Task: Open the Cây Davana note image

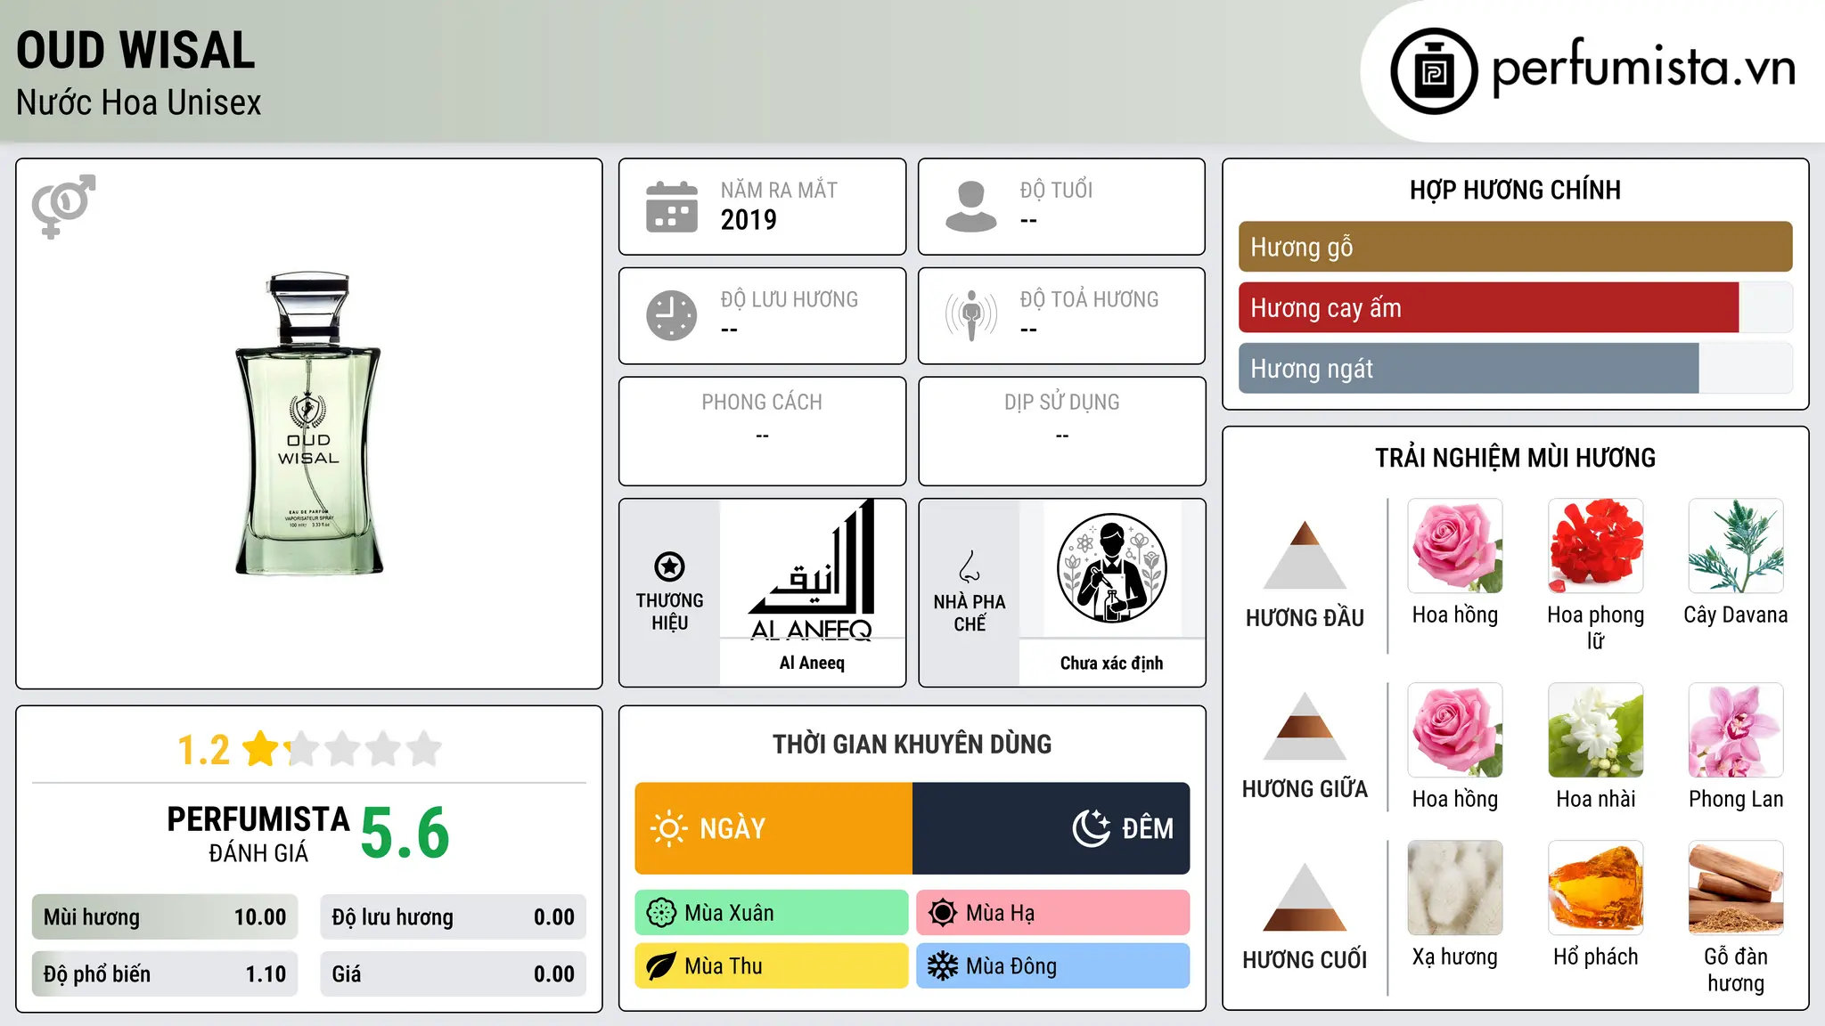Action: (x=1736, y=546)
